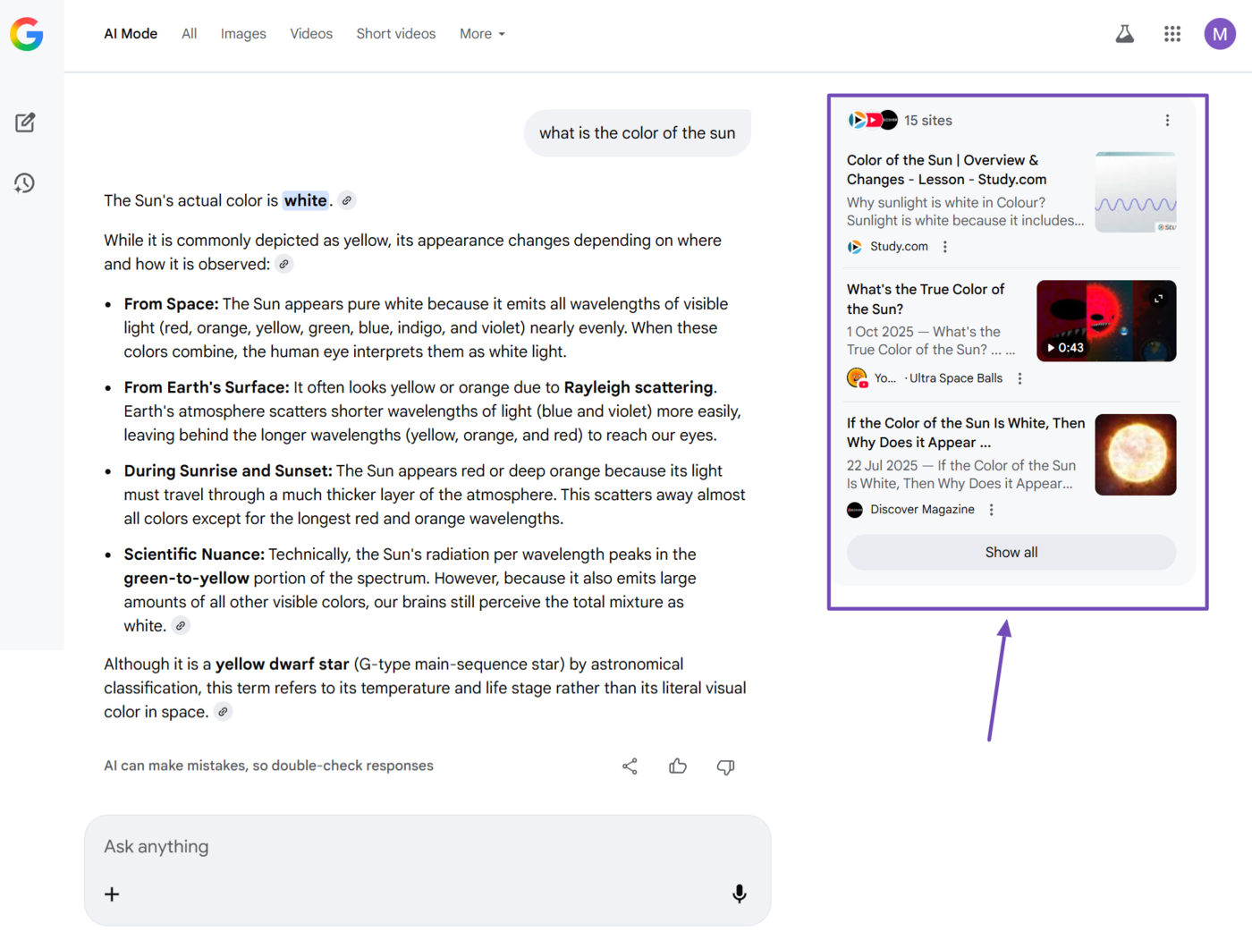
Task: Activate voice input with the microphone icon
Action: (x=739, y=893)
